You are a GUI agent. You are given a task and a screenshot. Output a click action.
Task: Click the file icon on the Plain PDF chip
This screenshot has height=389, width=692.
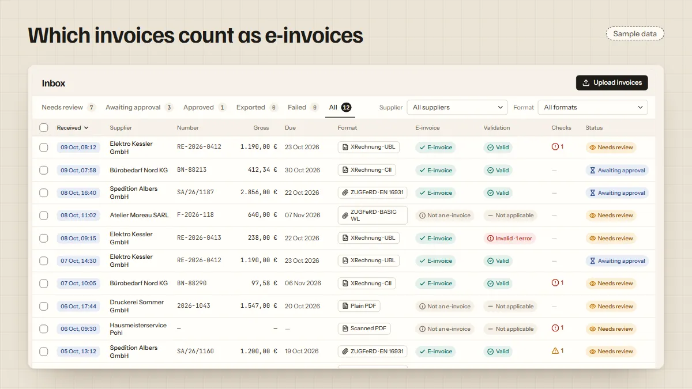click(345, 306)
